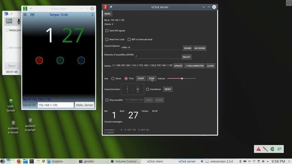
Task: Click the + THIS COMPUTER button
Action: [194, 66]
